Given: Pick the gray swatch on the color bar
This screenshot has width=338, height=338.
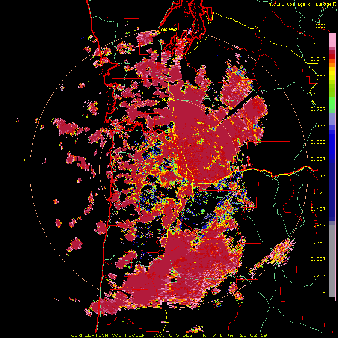Looking at the screenshot, I should pos(332,261).
